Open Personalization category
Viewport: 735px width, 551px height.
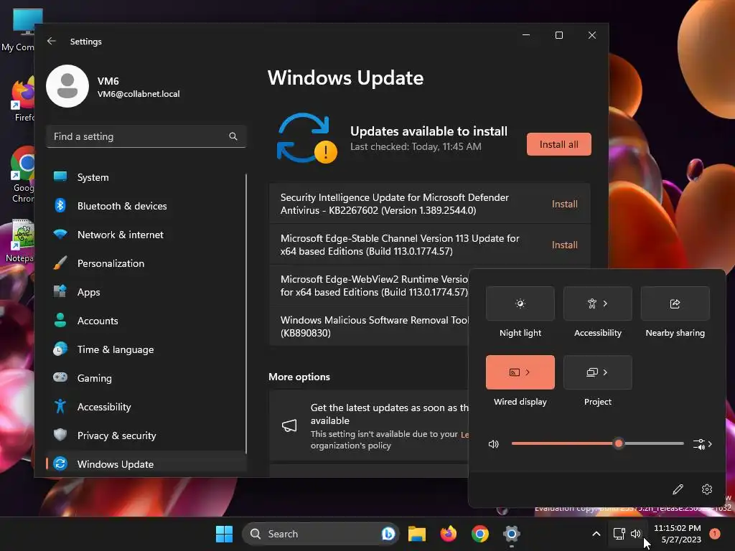click(146, 263)
